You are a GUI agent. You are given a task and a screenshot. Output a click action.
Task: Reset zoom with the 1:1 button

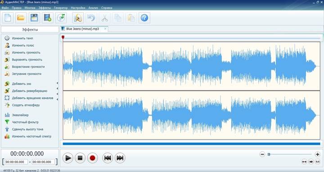(318, 162)
